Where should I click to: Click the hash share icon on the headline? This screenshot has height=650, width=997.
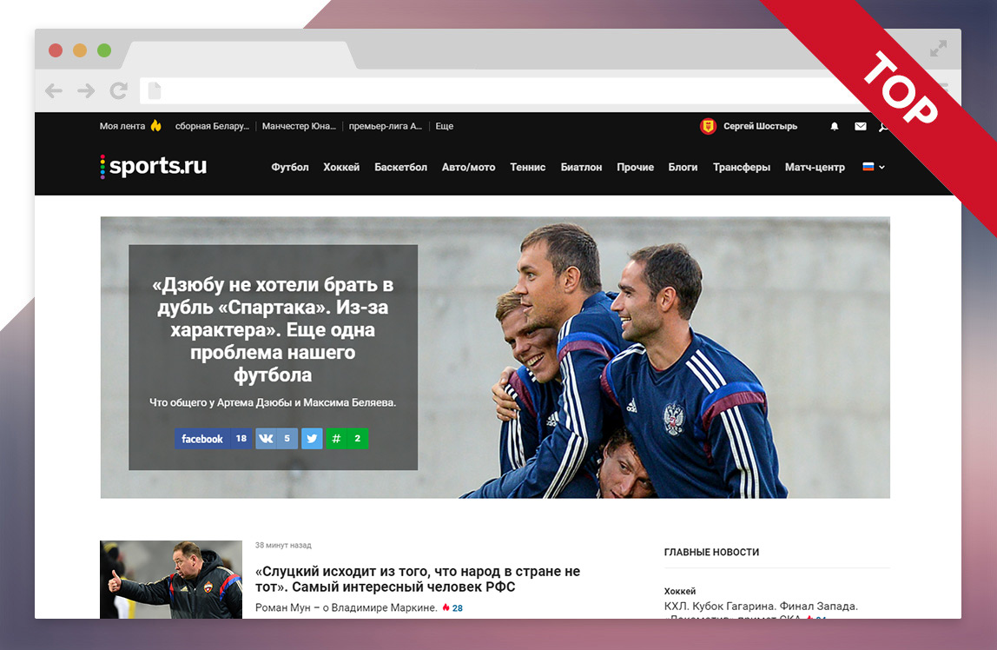(x=336, y=439)
